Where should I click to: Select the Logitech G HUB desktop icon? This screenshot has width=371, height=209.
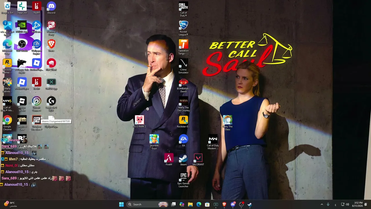pos(51,105)
